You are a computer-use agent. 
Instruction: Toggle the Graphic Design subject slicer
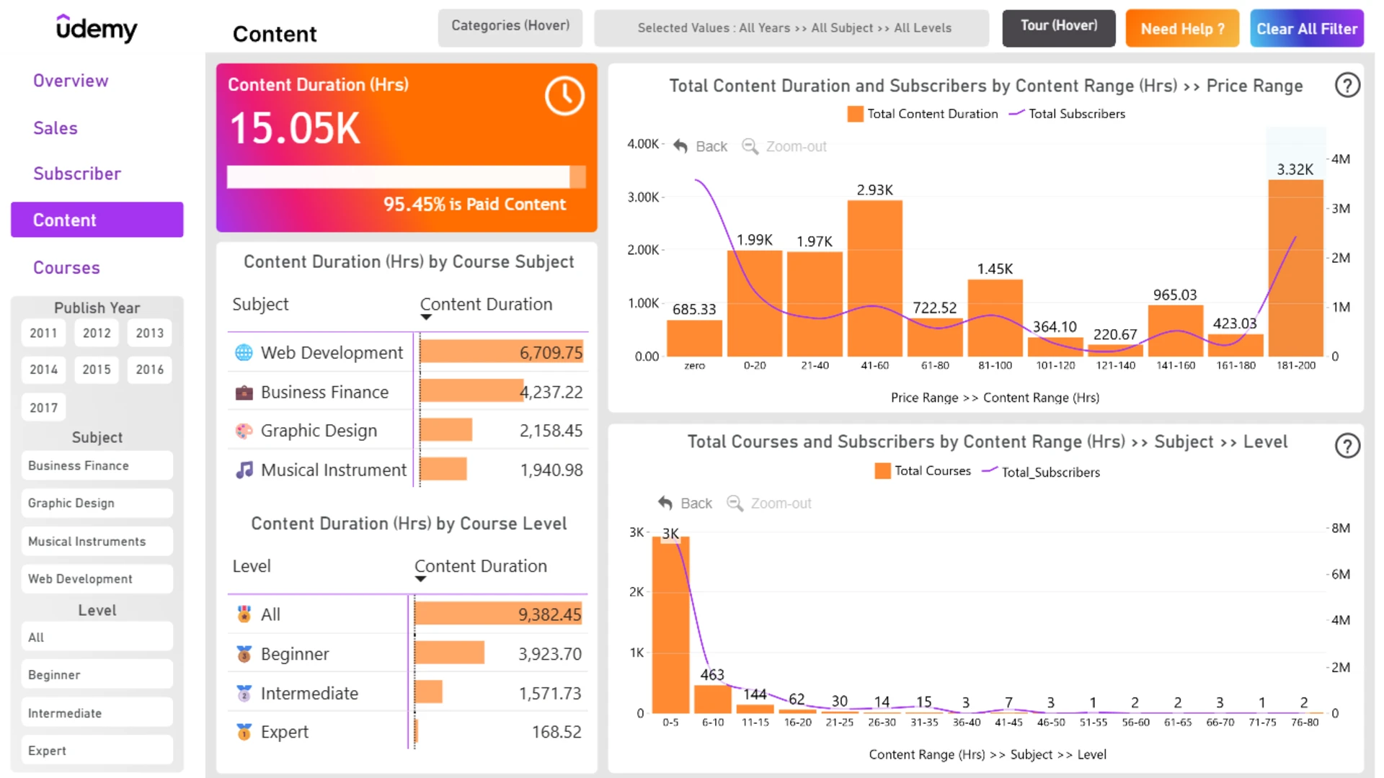pyautogui.click(x=97, y=503)
